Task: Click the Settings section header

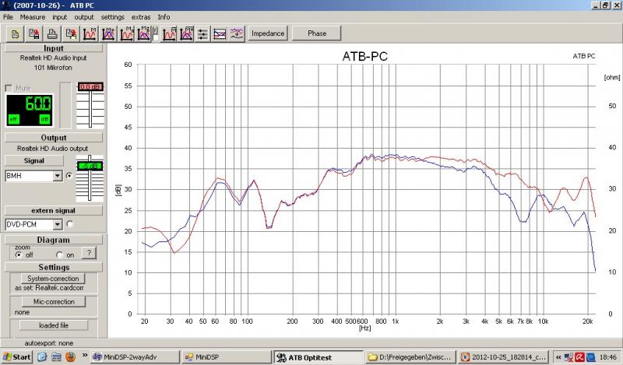Action: [x=53, y=267]
